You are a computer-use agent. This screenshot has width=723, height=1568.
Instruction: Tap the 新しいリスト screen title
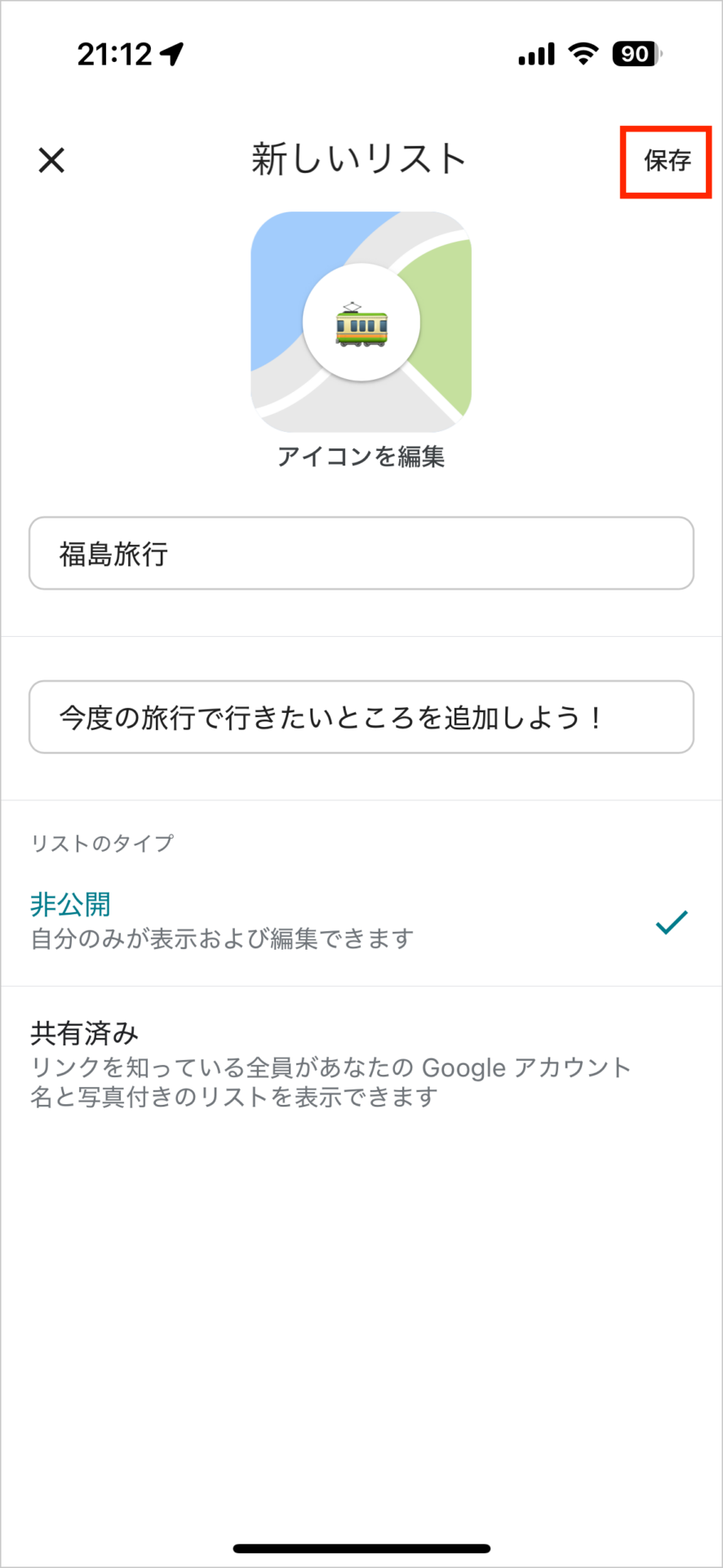358,159
